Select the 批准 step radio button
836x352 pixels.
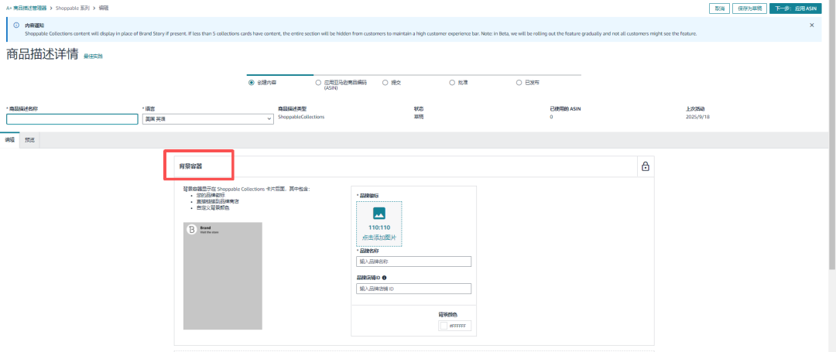tap(452, 81)
